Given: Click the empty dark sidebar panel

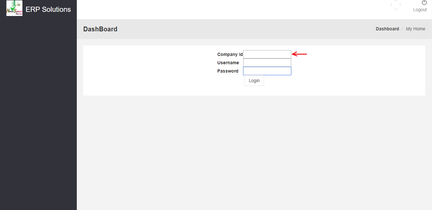Looking at the screenshot, I should [38, 112].
